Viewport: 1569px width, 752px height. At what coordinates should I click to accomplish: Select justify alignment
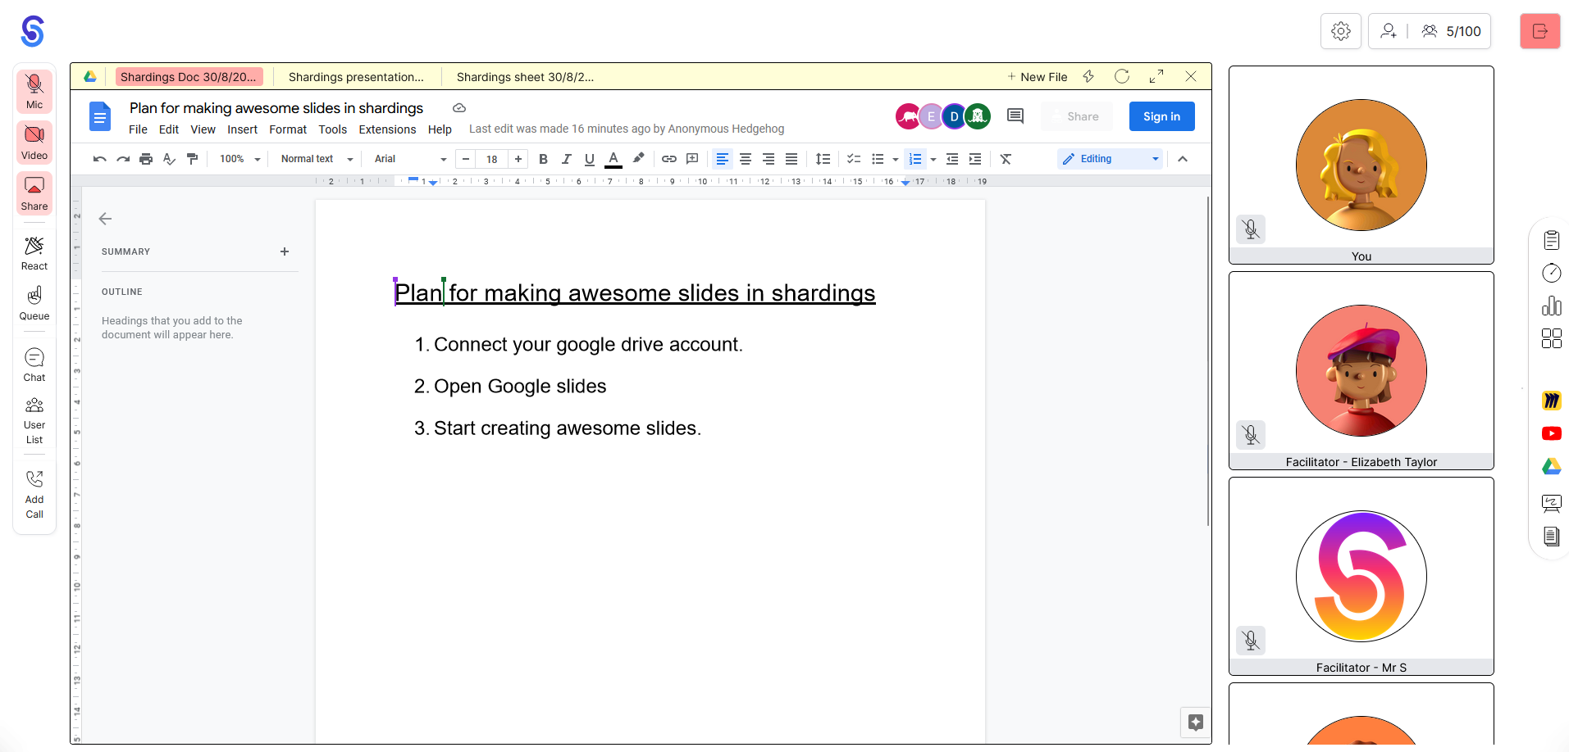[791, 159]
